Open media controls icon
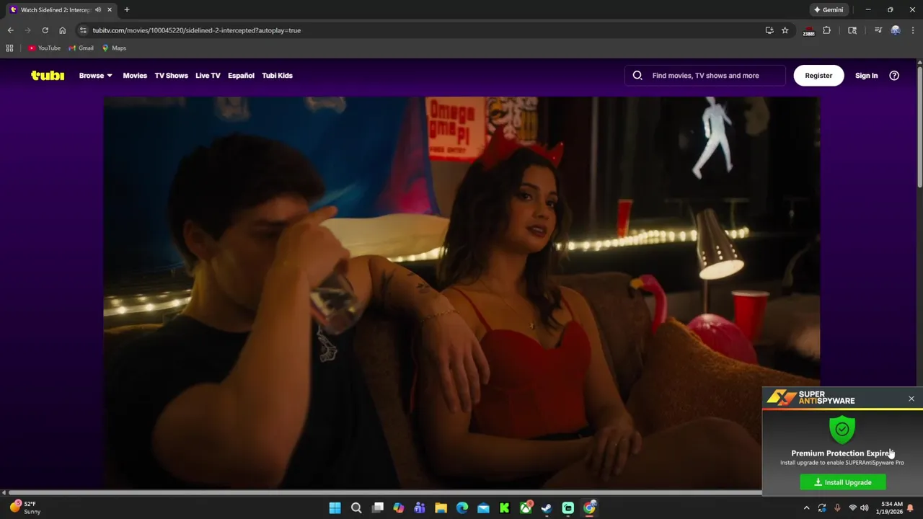The image size is (923, 519). (878, 30)
